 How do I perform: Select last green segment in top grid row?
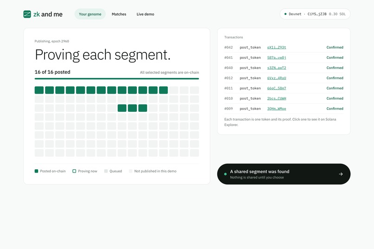click(x=163, y=90)
